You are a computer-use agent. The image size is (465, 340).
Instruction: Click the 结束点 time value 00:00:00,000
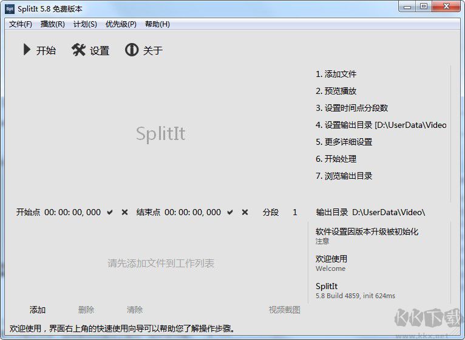[x=192, y=212]
